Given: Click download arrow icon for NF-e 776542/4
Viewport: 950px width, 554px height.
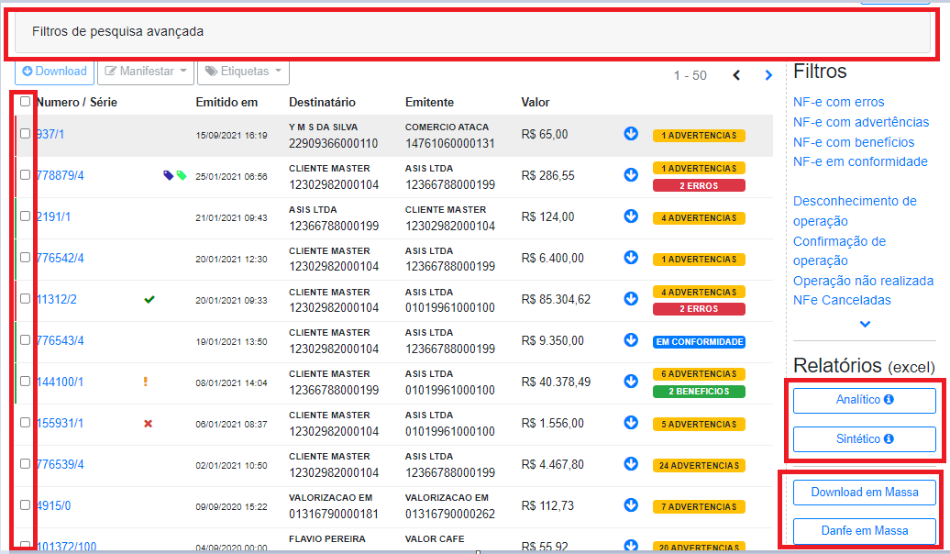Looking at the screenshot, I should (x=631, y=257).
